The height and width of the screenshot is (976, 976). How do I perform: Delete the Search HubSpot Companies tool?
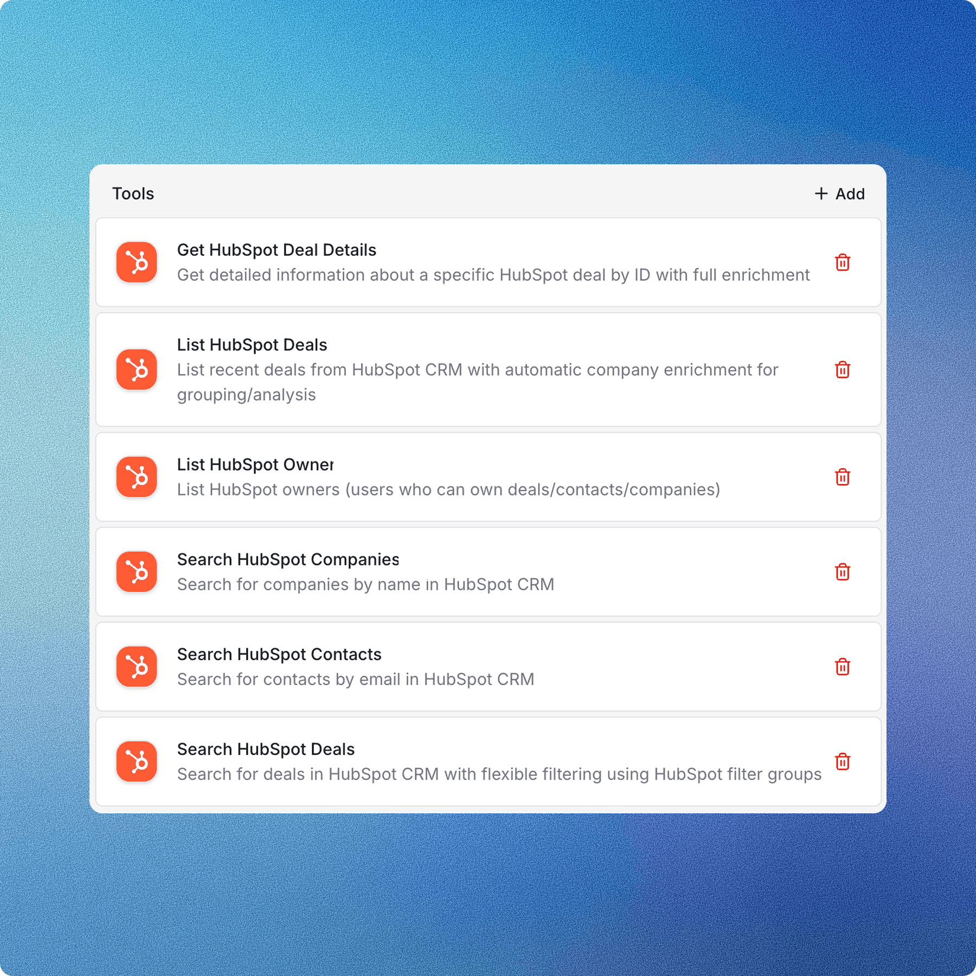click(842, 572)
